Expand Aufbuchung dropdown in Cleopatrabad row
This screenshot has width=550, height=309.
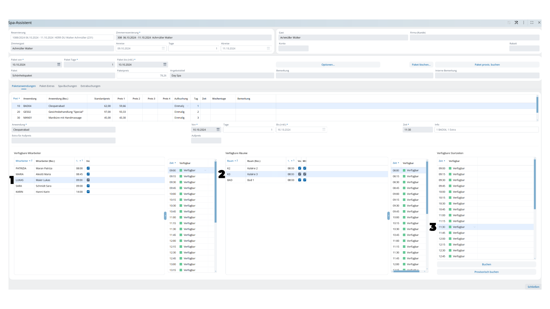click(188, 106)
